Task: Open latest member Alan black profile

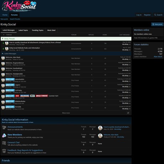Action: pyautogui.click(x=158, y=57)
